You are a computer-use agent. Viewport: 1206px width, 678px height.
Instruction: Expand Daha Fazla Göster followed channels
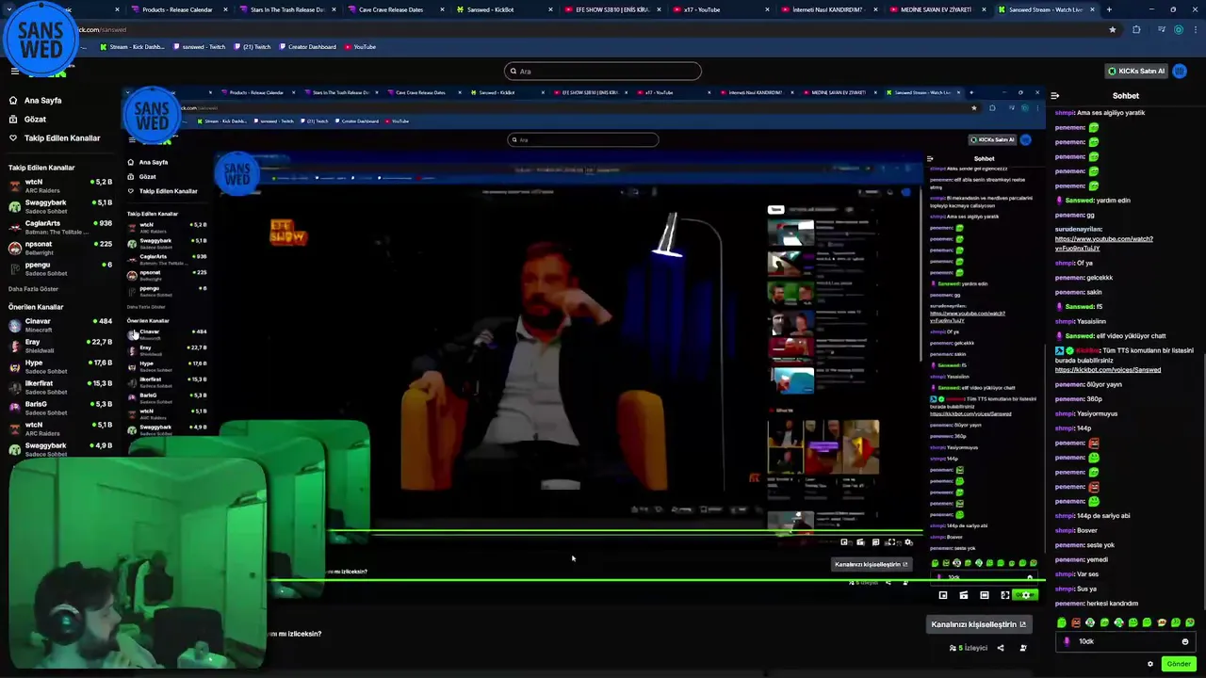(x=33, y=289)
